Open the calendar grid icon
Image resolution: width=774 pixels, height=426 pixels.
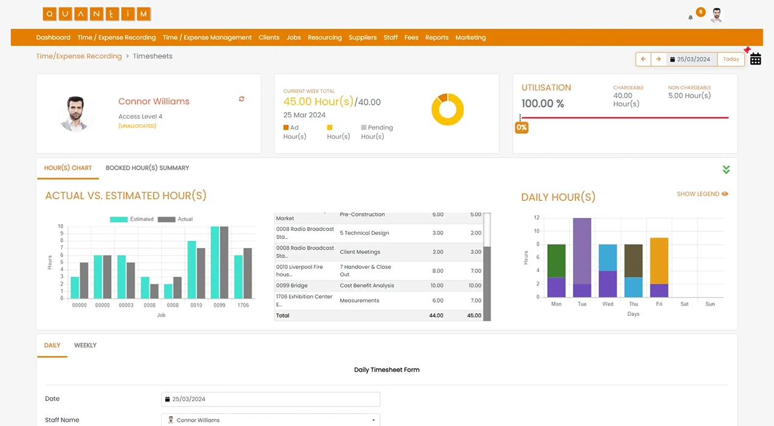pos(756,59)
